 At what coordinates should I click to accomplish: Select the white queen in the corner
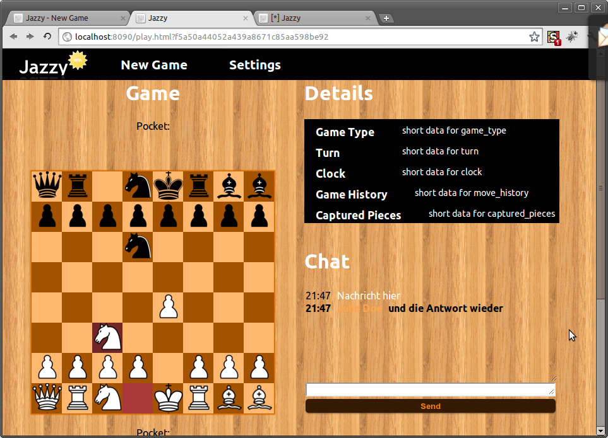pyautogui.click(x=47, y=398)
